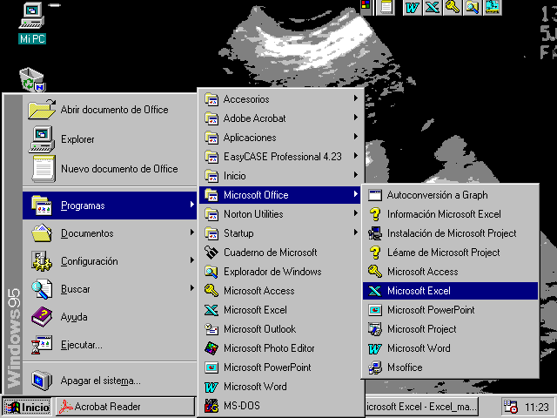Launch Microsoft Access in Office submenu
Viewport: 557px width, 418px height.
[x=451, y=272]
